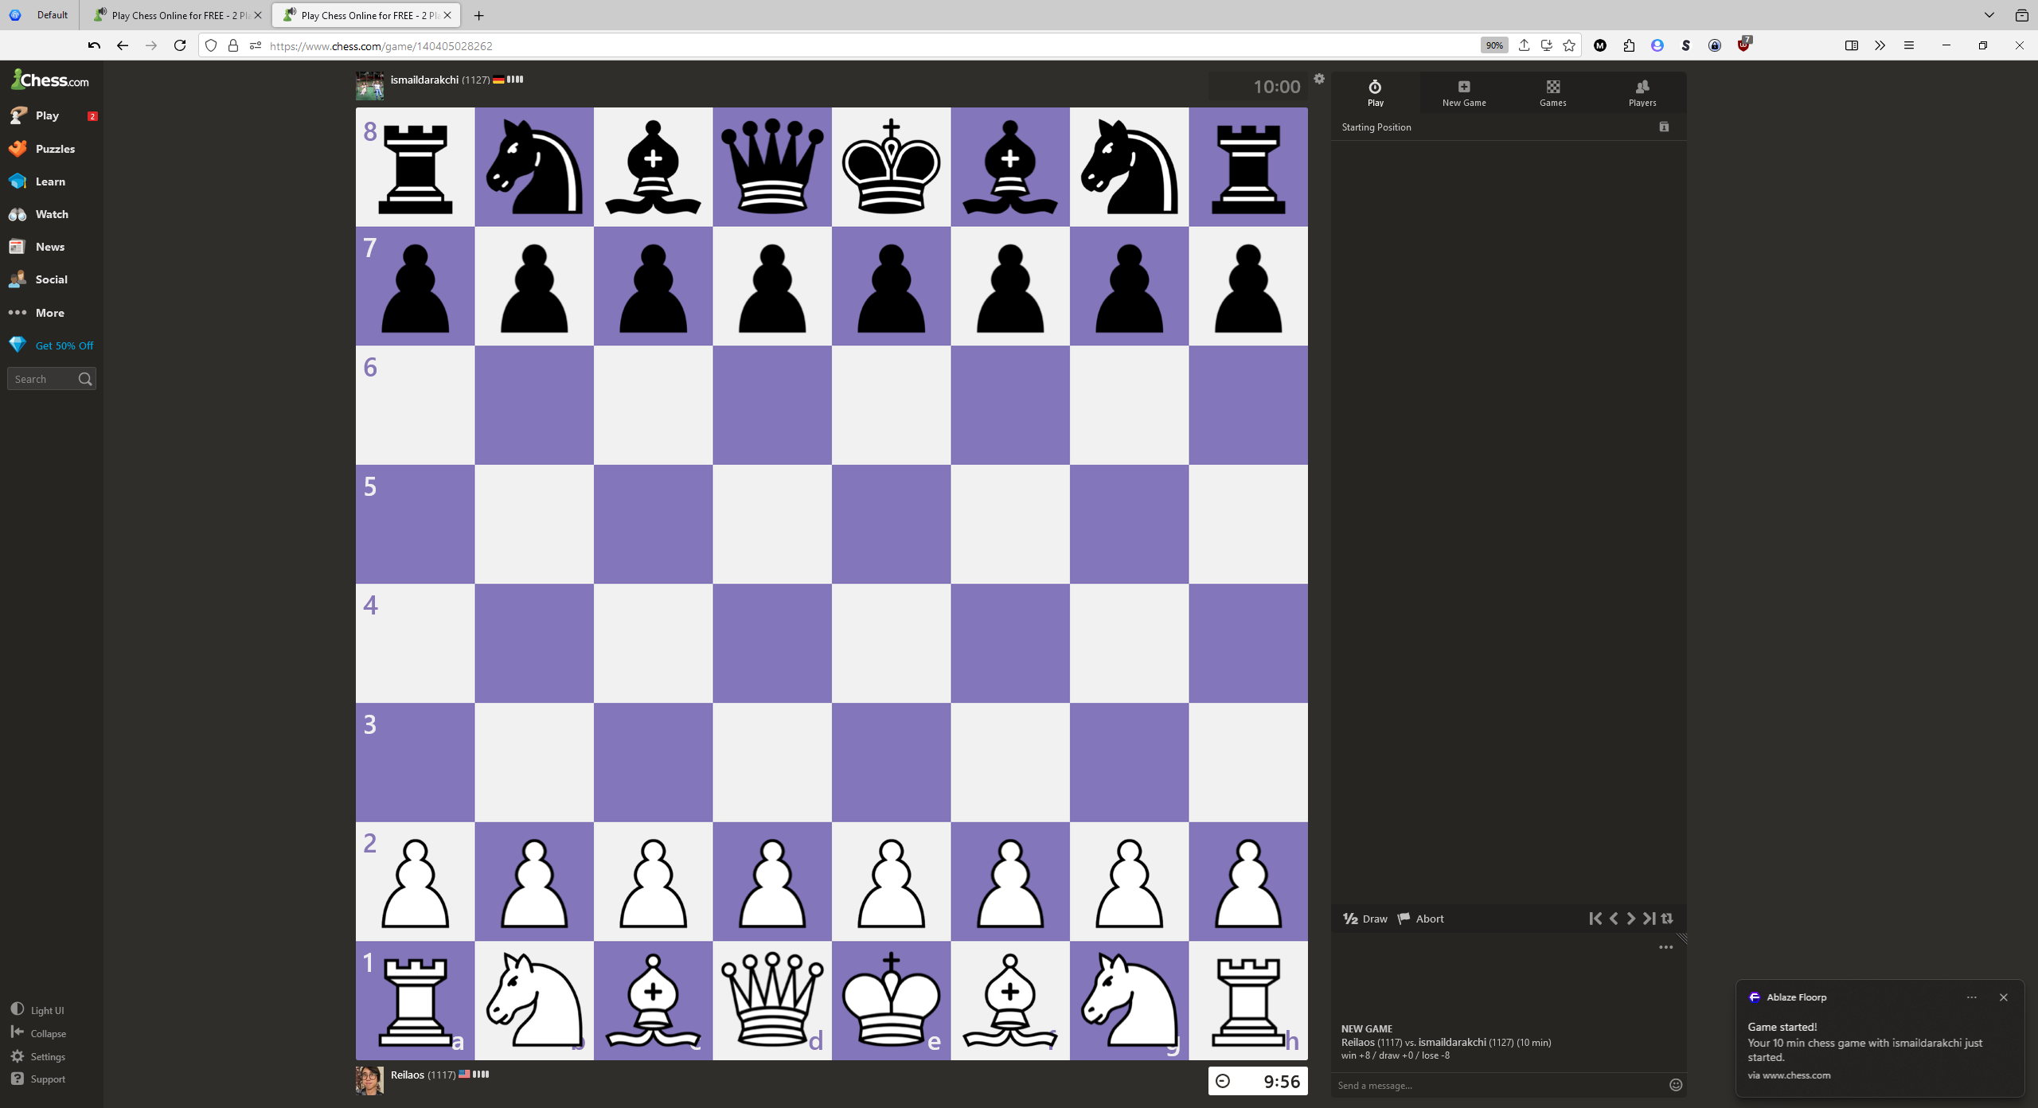Dismiss the Game started notification

pyautogui.click(x=2004, y=997)
